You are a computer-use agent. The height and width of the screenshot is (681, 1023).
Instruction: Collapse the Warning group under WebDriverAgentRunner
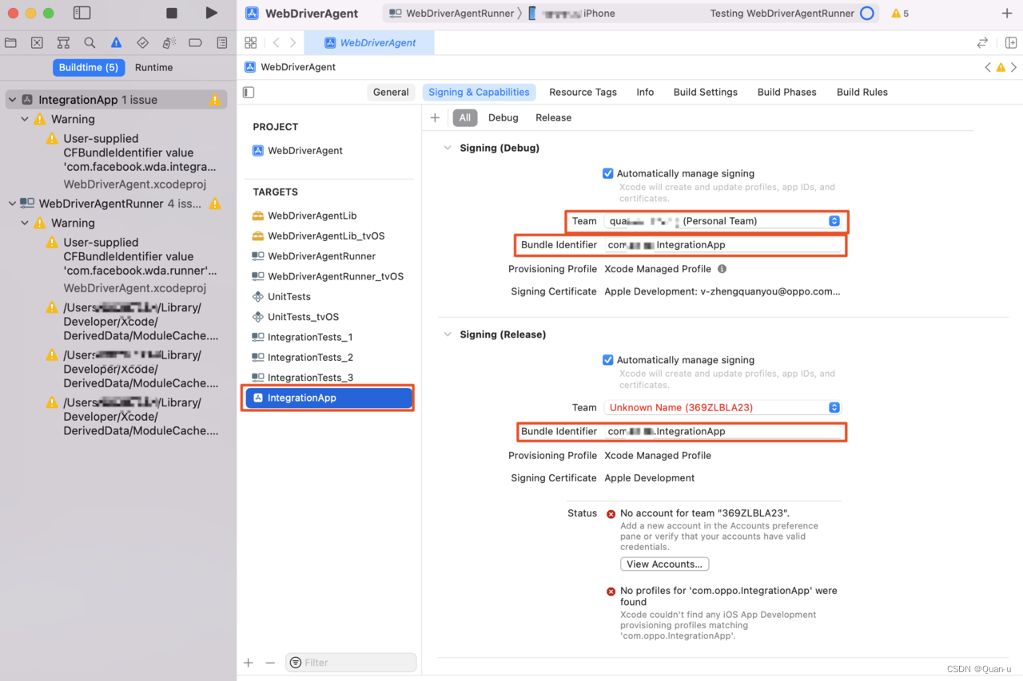point(25,223)
